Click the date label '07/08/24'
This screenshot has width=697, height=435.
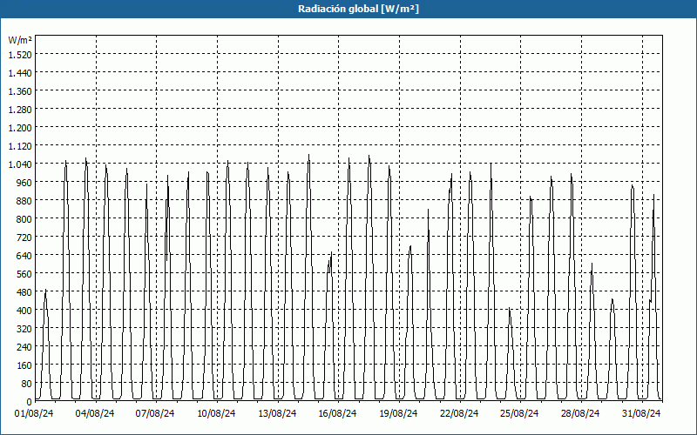point(155,414)
